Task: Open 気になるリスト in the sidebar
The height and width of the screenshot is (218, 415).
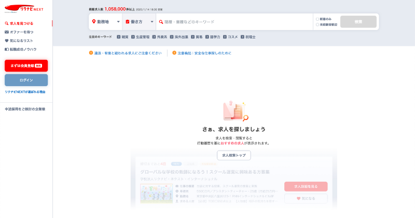Action: pos(19,40)
